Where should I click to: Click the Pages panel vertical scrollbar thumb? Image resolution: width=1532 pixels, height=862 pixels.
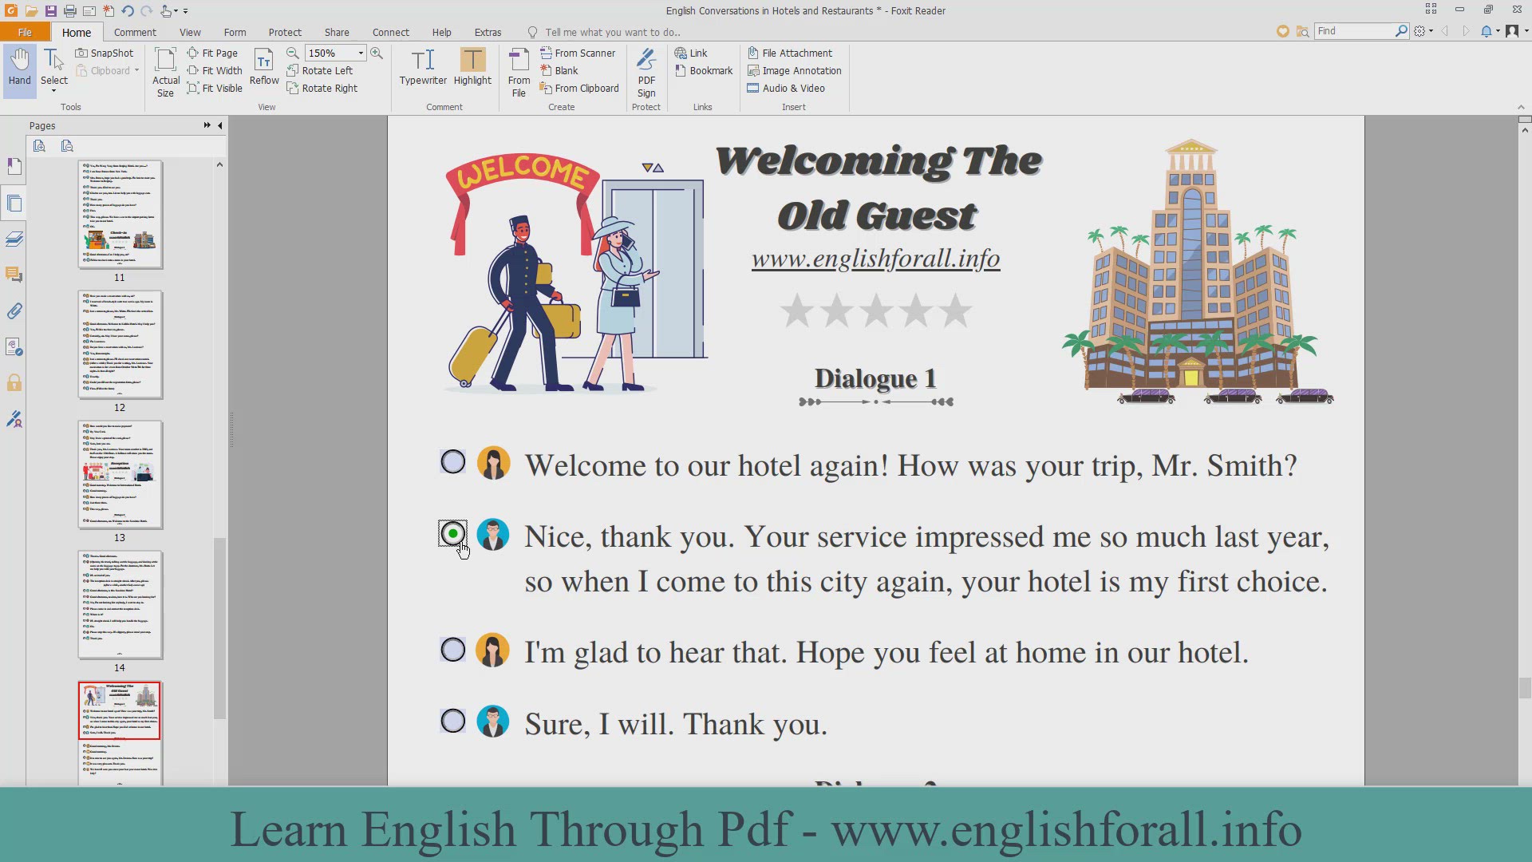[220, 628]
